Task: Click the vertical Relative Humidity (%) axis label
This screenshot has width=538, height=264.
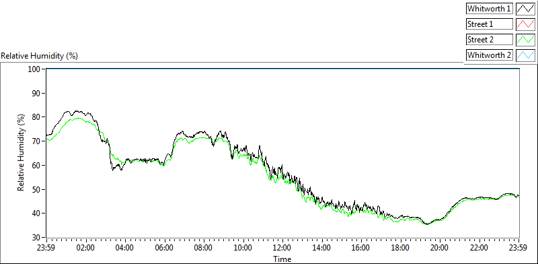Action: 22,153
